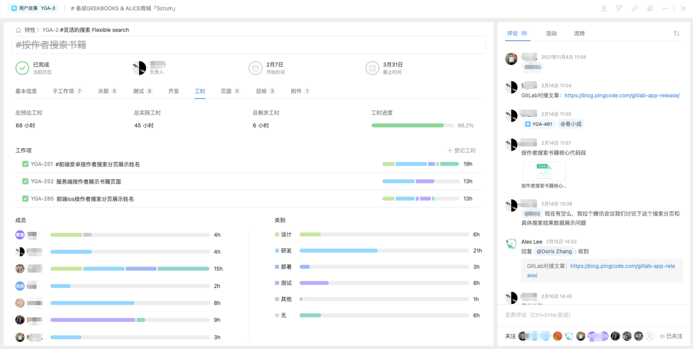This screenshot has height=349, width=693.
Task: Toggle the 已关注 follow status
Action: (671, 336)
